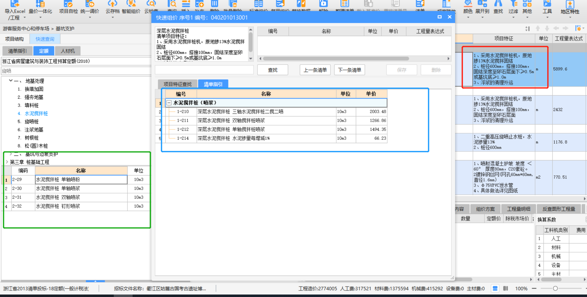Click the 整理清单 organize list icon
This screenshot has height=297, width=587.
pos(345,4)
